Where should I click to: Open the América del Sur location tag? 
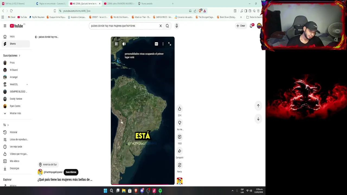pos(48,165)
